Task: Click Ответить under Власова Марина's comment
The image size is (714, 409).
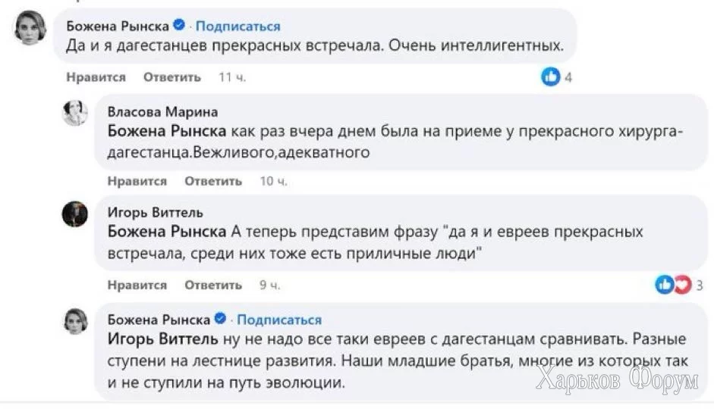Action: point(212,181)
